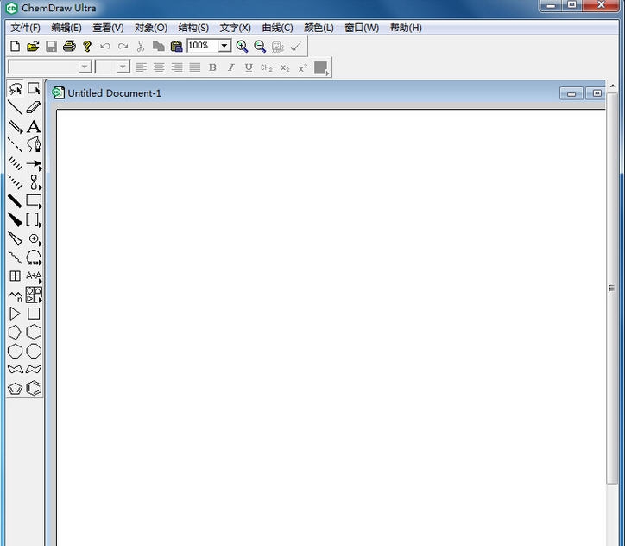This screenshot has width=625, height=546.
Task: Pick the Atom Mapping A→A tool
Action: click(34, 276)
